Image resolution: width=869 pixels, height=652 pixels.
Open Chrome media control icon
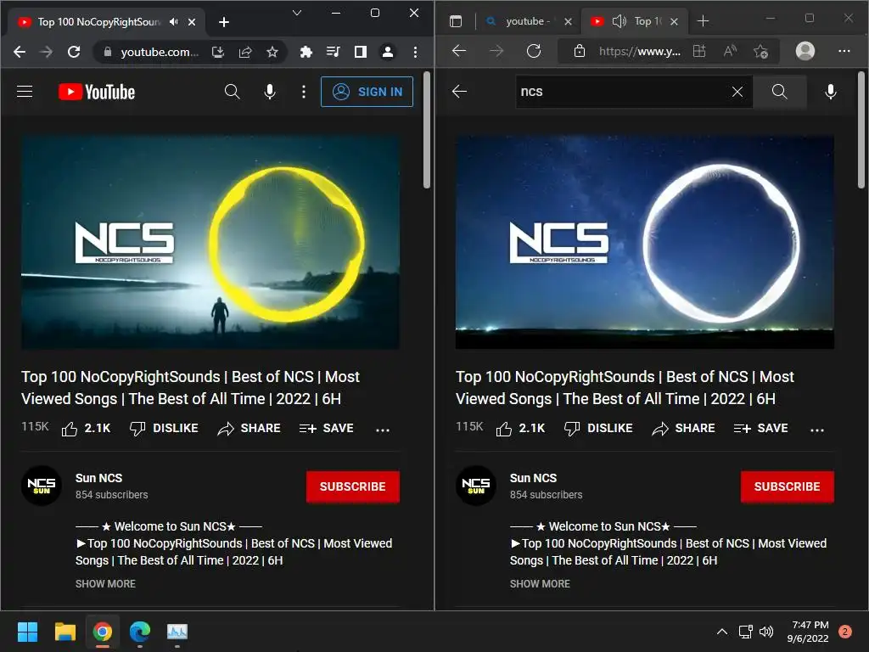click(333, 52)
